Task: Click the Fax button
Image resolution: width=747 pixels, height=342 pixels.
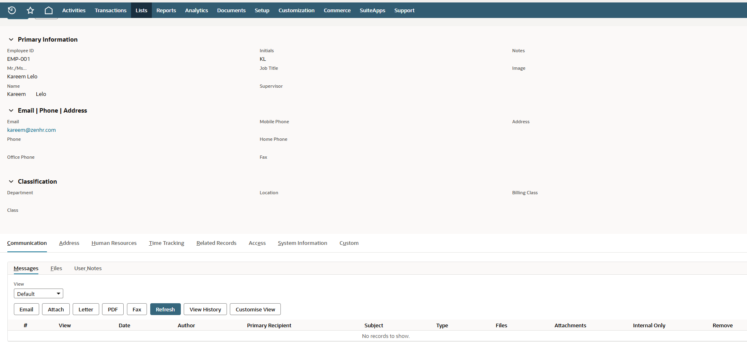Action: click(x=137, y=309)
